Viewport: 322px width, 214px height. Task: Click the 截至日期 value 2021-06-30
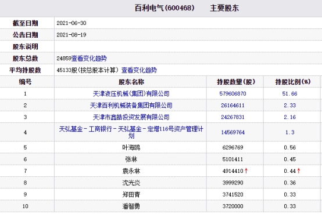click(71, 23)
